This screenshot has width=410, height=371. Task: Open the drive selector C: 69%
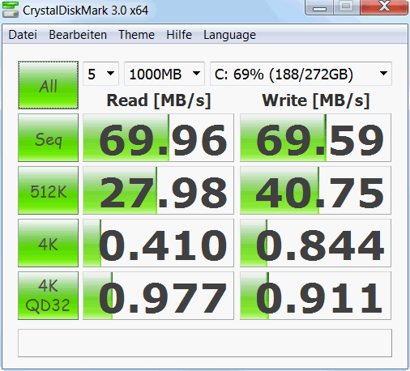[x=301, y=74]
